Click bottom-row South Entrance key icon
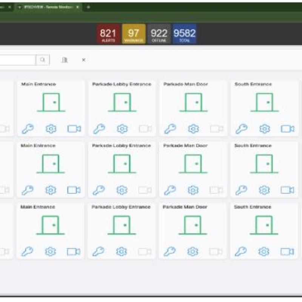Screen dimensions: 302x302 pos(241,251)
